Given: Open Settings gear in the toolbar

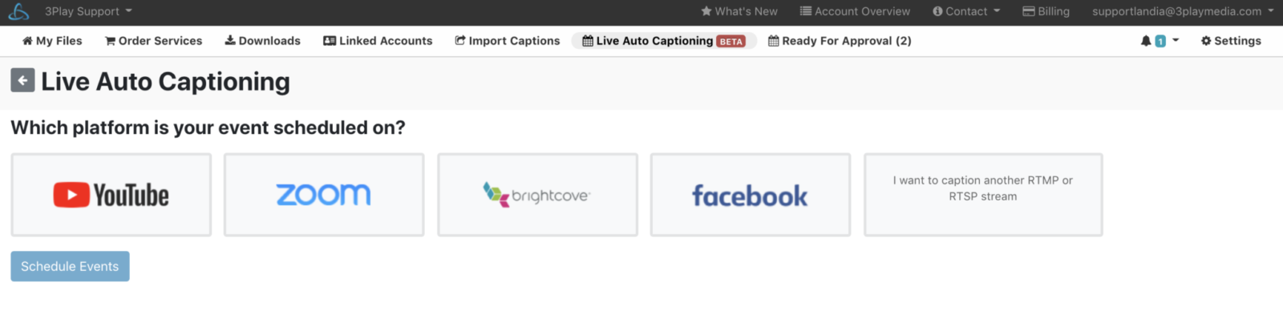Looking at the screenshot, I should tap(1231, 41).
